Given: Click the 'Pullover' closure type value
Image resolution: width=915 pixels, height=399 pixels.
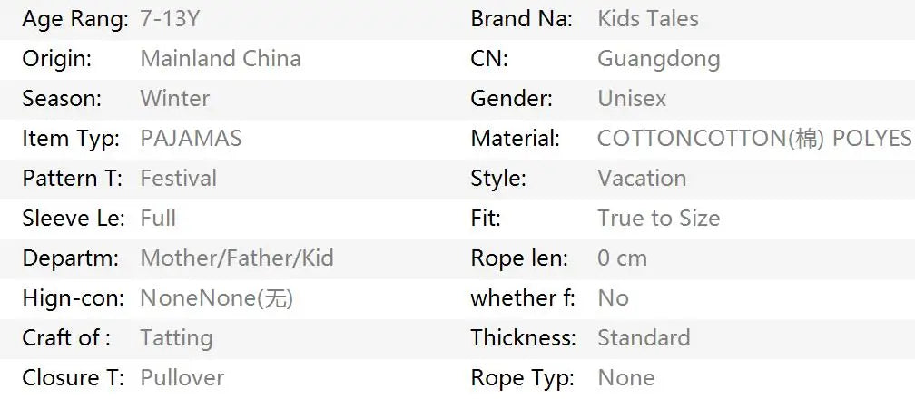Looking at the screenshot, I should 182,378.
